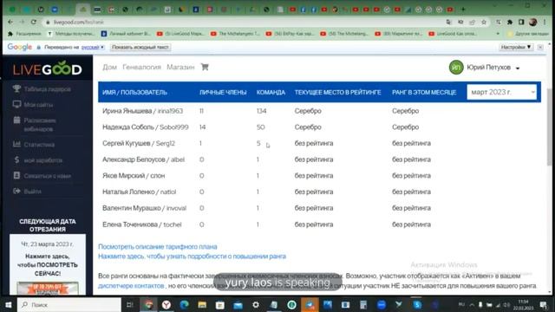Click the Выйти logout item
Screen dimensions: 555x312
[27, 192]
